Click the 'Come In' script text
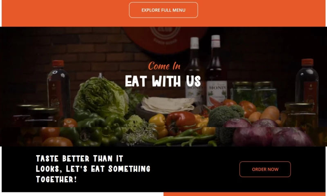This screenshot has width=327, height=196. click(164, 66)
